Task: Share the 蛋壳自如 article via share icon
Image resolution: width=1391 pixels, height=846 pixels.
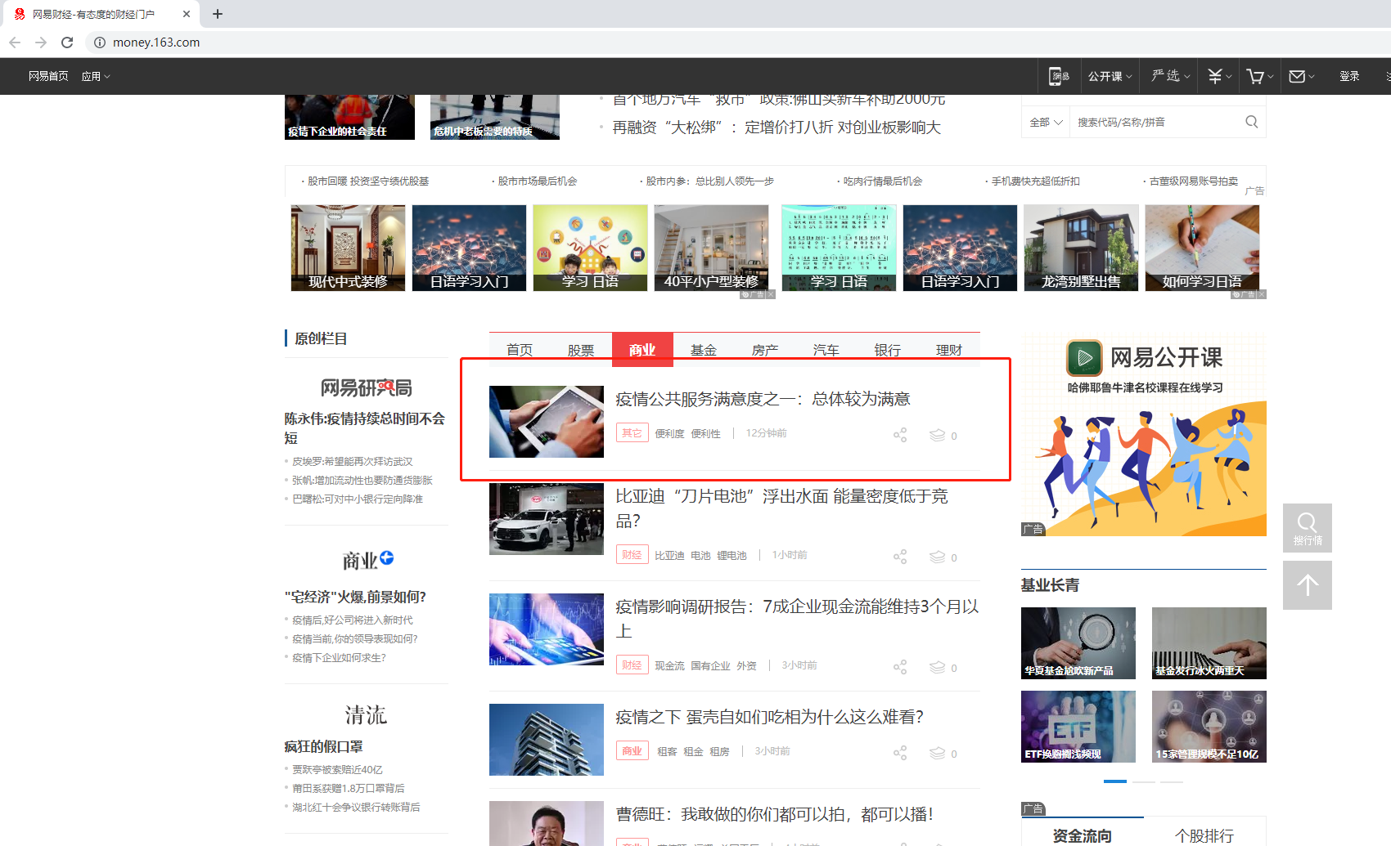Action: (x=900, y=753)
